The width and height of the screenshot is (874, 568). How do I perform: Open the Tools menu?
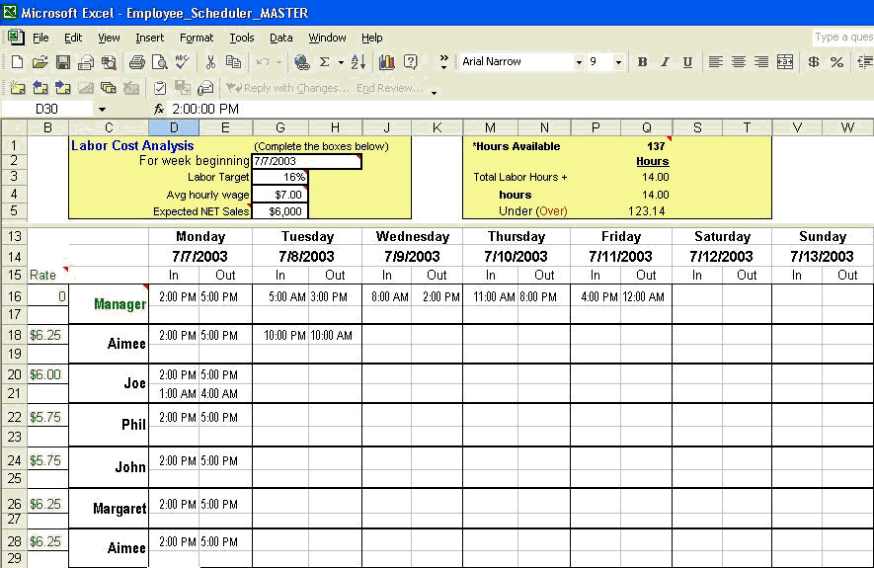pyautogui.click(x=242, y=38)
